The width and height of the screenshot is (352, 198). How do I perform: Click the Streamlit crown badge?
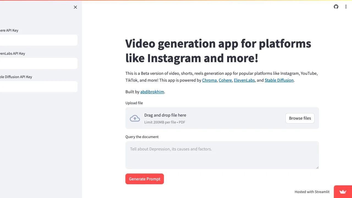pyautogui.click(x=343, y=192)
